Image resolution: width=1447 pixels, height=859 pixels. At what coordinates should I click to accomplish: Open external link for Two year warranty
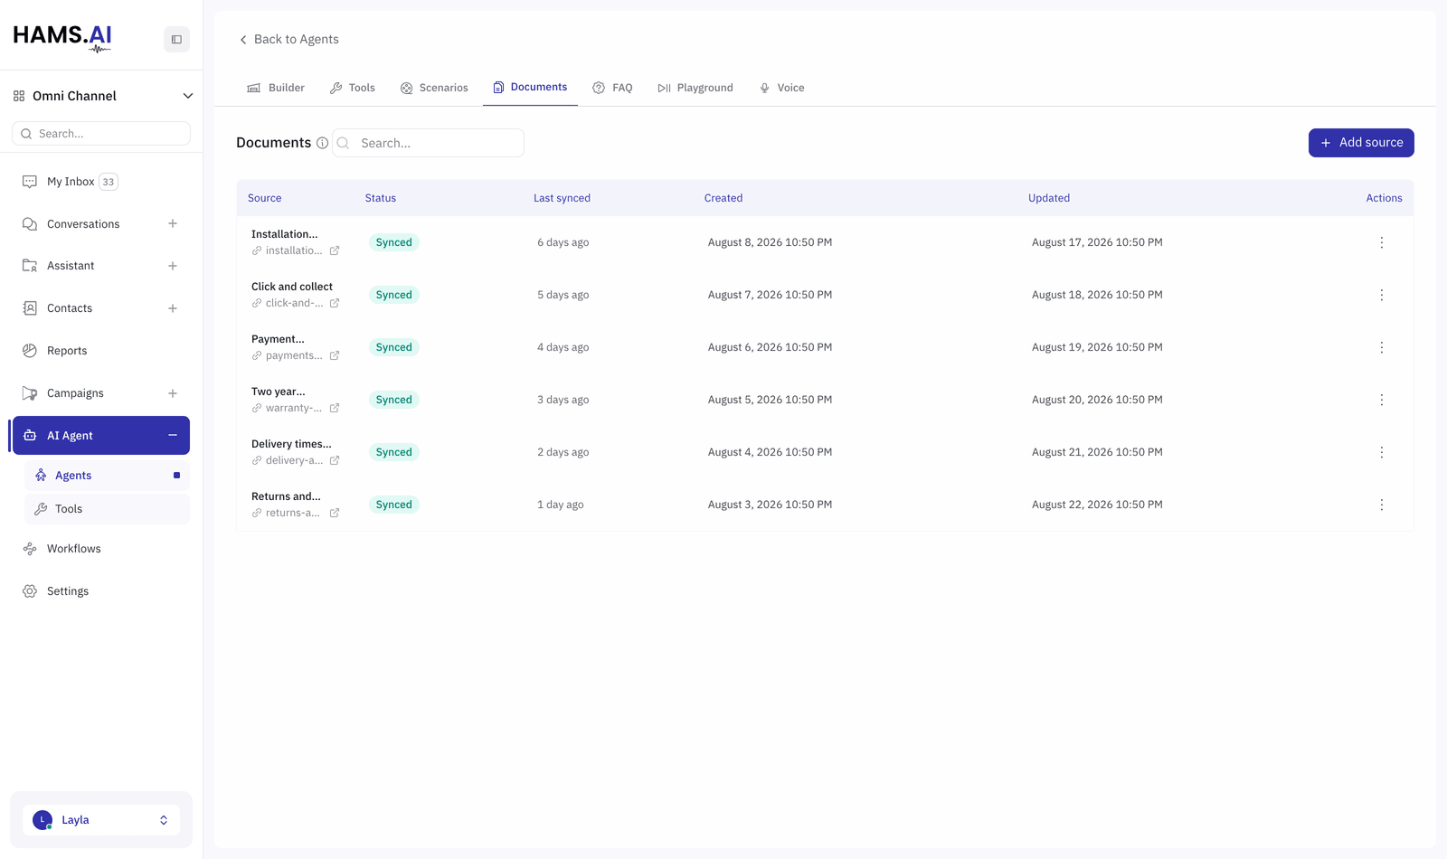click(335, 408)
